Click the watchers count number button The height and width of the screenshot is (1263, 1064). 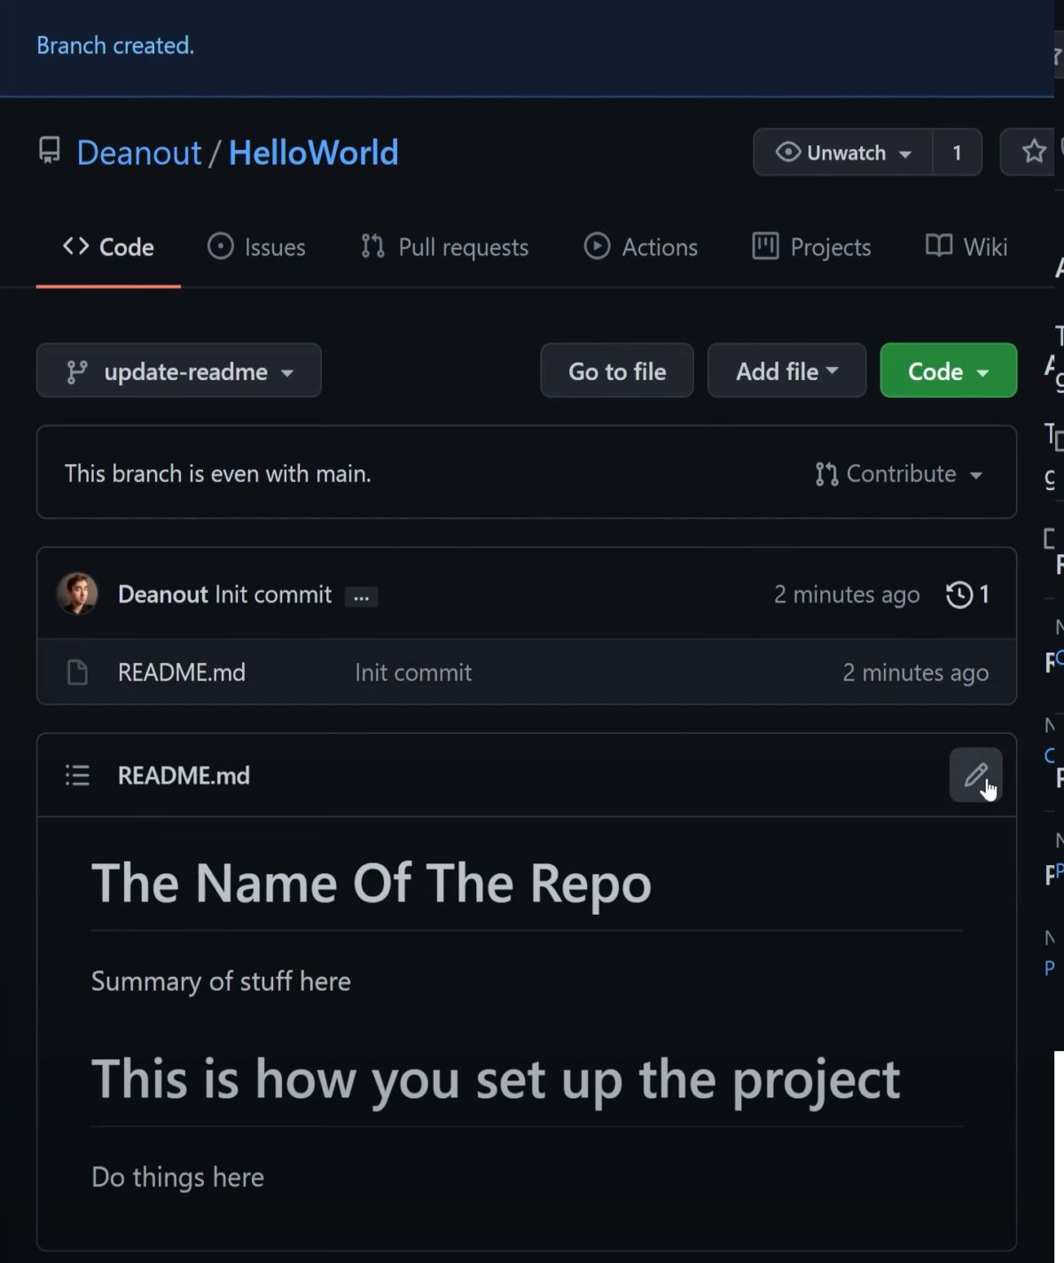pyautogui.click(x=957, y=152)
